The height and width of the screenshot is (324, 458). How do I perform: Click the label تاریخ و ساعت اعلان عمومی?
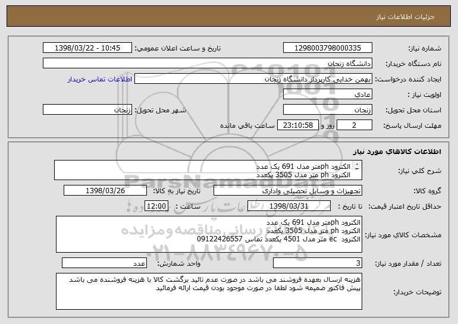pyautogui.click(x=178, y=49)
